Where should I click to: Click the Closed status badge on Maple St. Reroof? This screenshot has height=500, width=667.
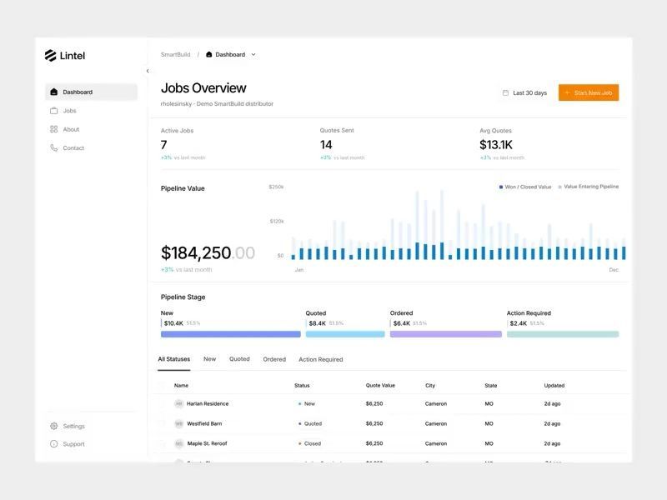(x=309, y=443)
